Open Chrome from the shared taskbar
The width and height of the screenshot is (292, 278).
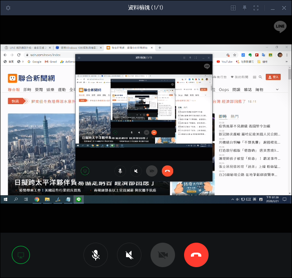pos(37,199)
